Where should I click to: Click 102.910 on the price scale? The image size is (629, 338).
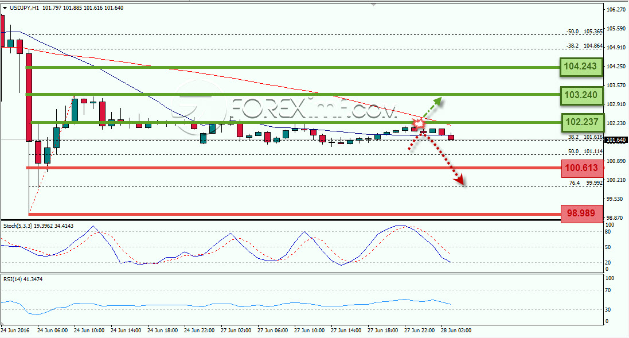616,104
